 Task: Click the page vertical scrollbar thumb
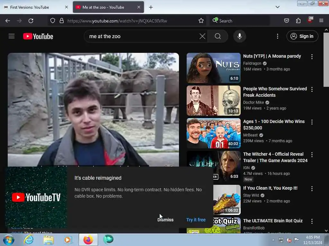coord(326,60)
